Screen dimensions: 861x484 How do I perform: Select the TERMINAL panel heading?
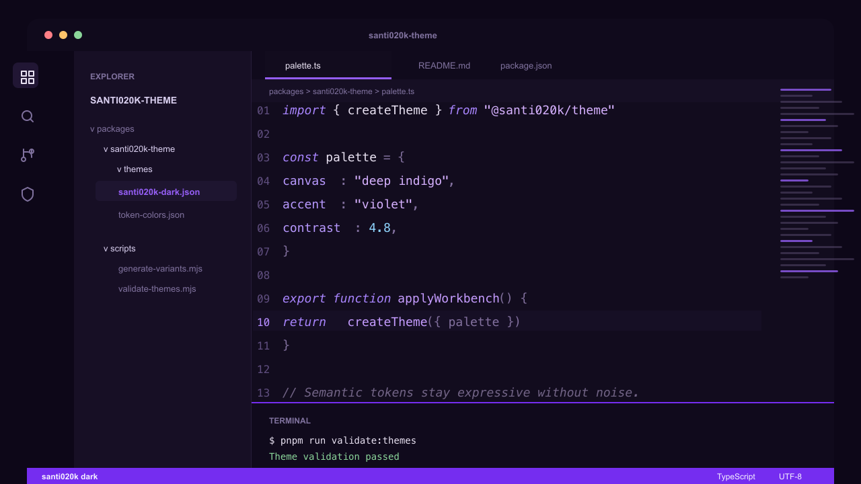[290, 421]
